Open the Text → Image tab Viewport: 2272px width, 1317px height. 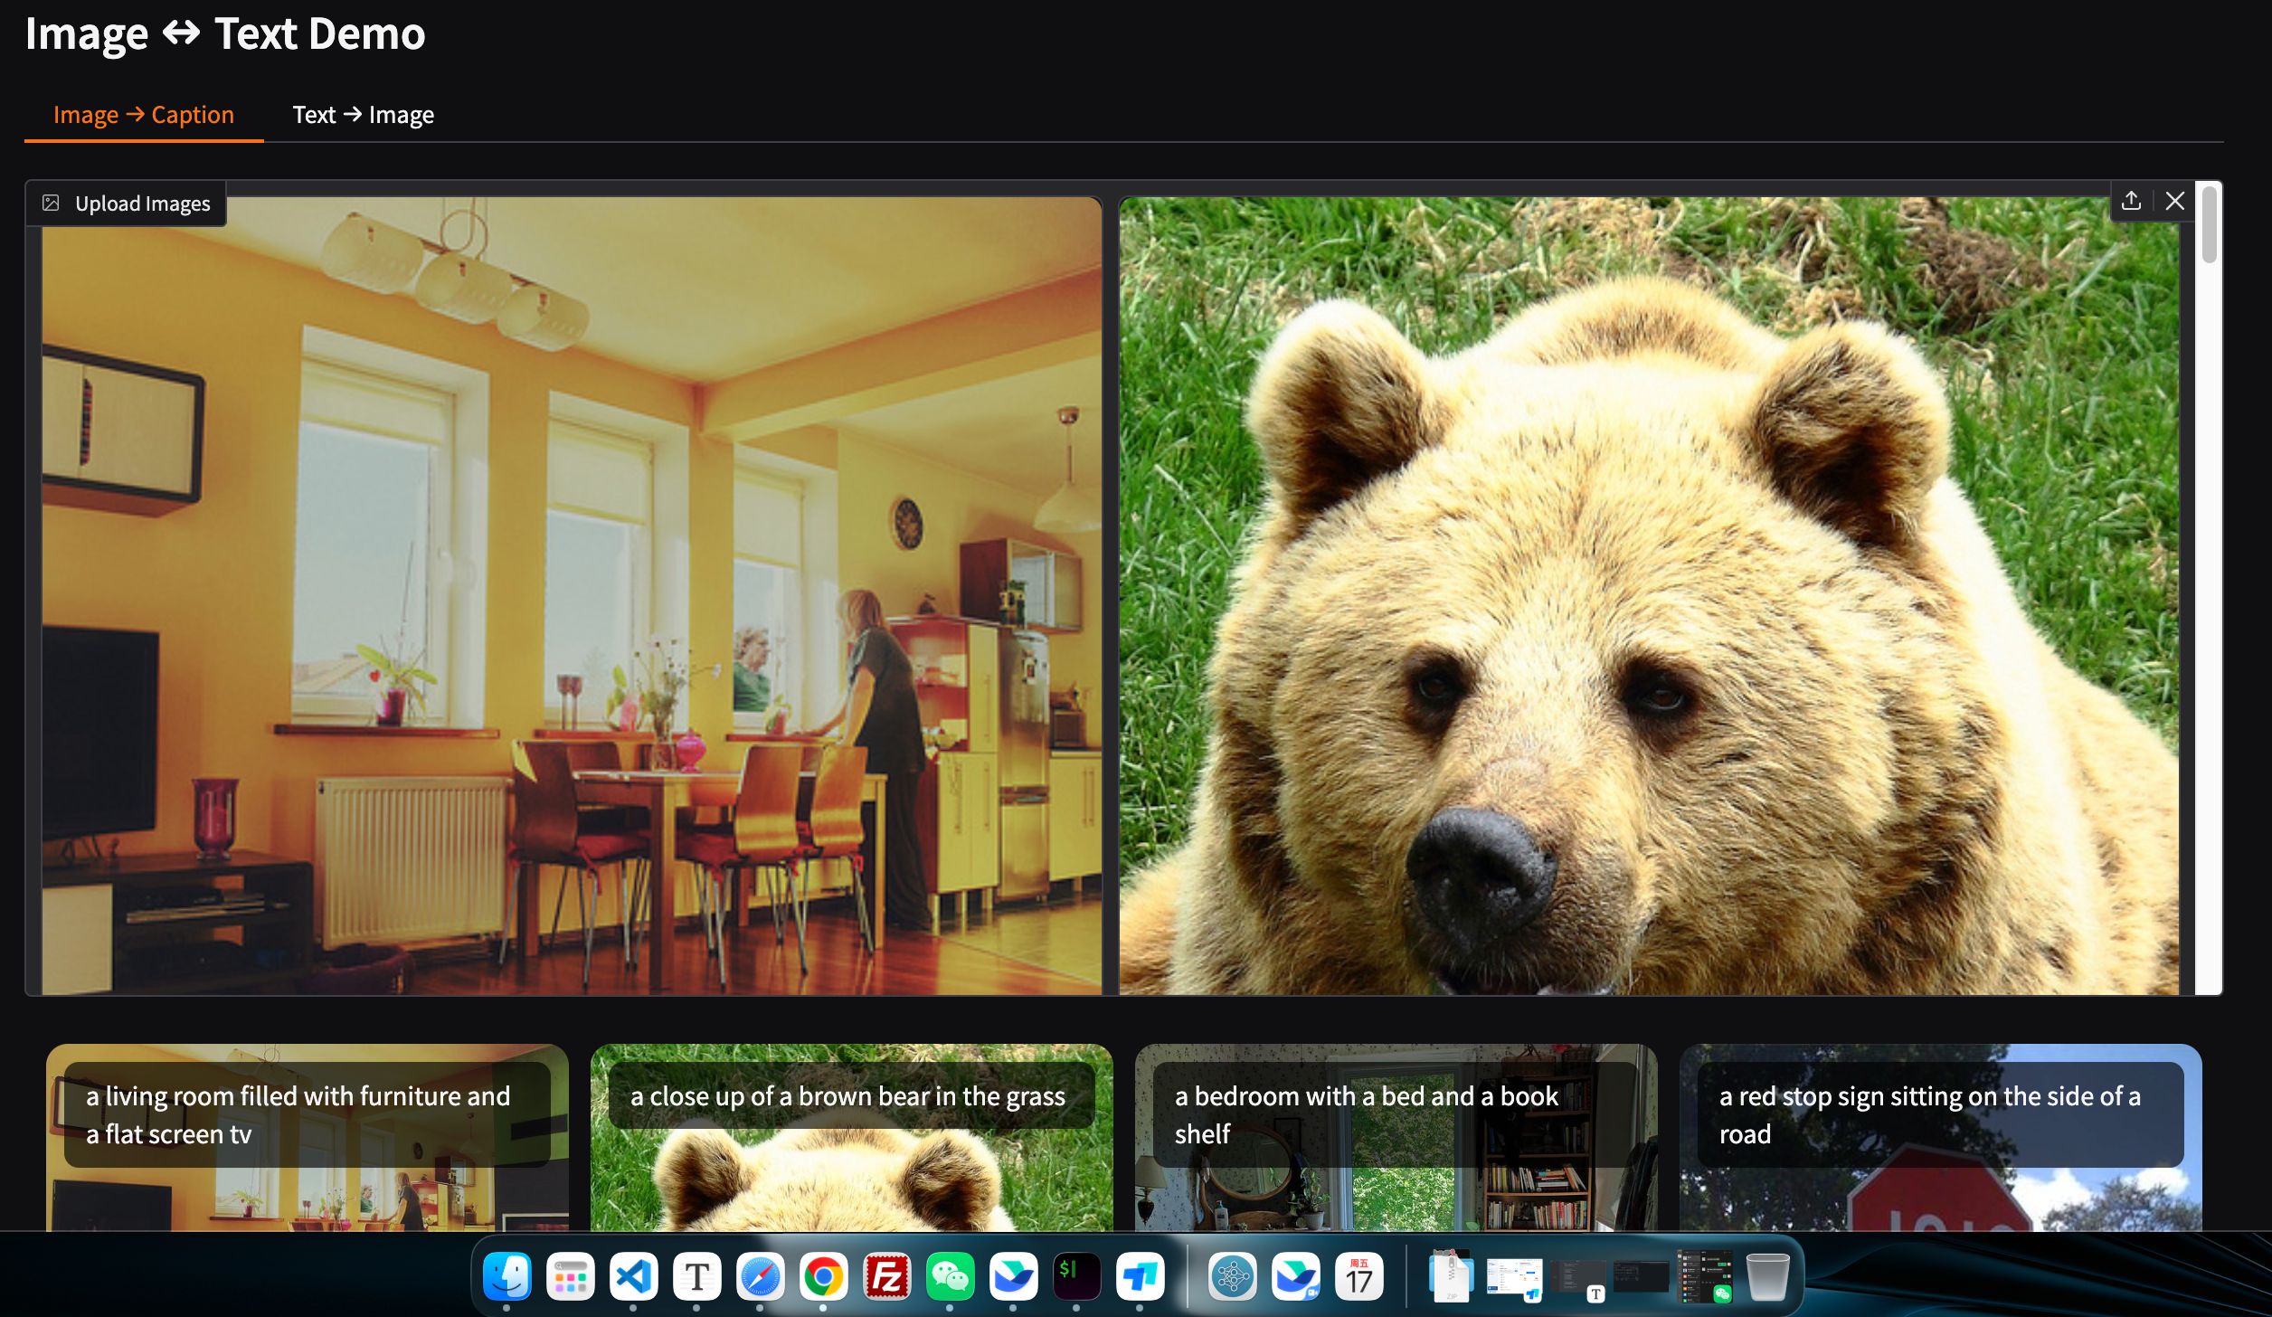tap(363, 115)
